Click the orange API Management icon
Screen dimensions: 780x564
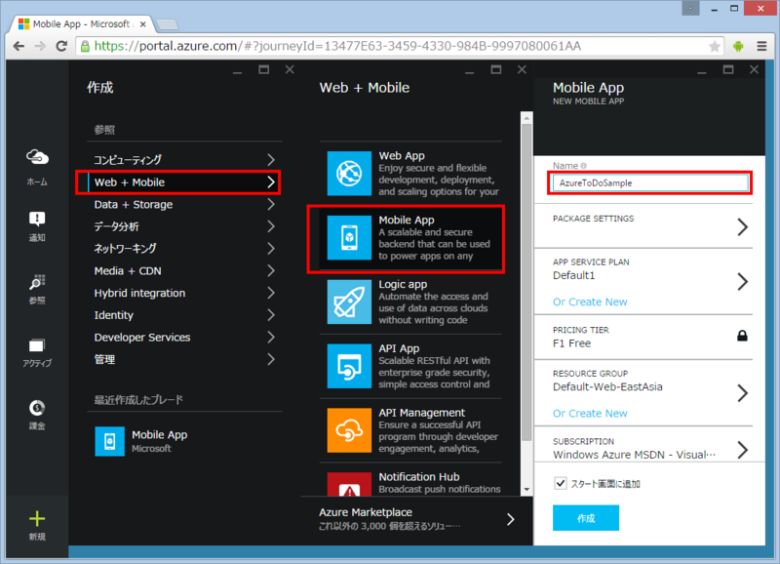349,430
